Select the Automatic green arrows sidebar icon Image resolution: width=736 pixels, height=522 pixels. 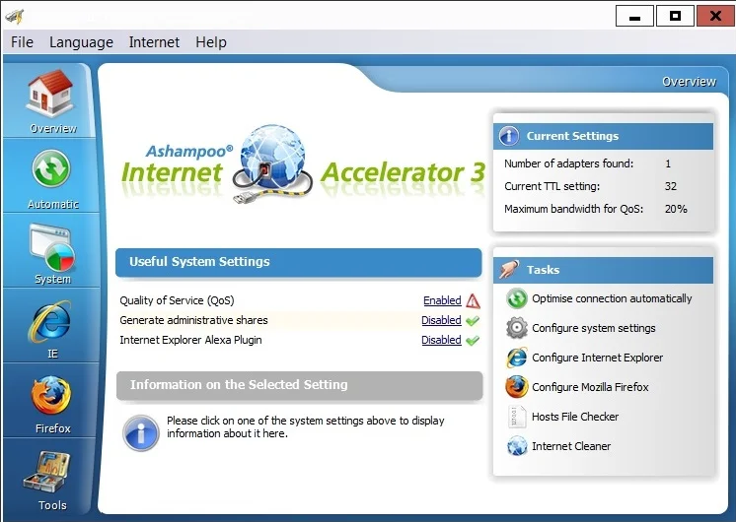click(x=51, y=168)
